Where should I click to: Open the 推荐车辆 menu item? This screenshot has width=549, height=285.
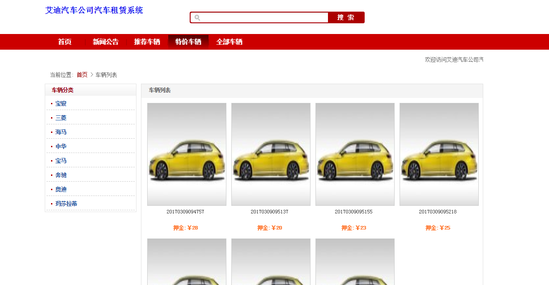coord(147,42)
